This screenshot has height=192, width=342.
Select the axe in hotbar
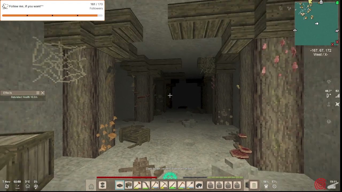(155, 185)
